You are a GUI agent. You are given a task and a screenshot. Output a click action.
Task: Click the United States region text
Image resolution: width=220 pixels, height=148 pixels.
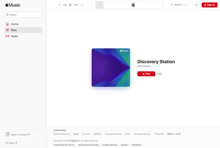coord(60,130)
